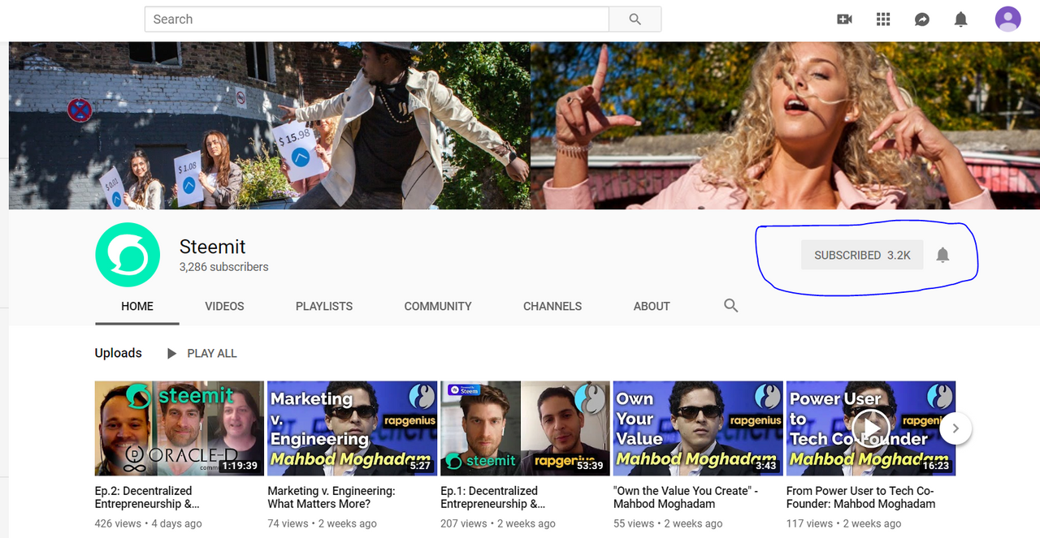Open the purple account avatar menu
This screenshot has height=538, width=1040.
(1008, 19)
